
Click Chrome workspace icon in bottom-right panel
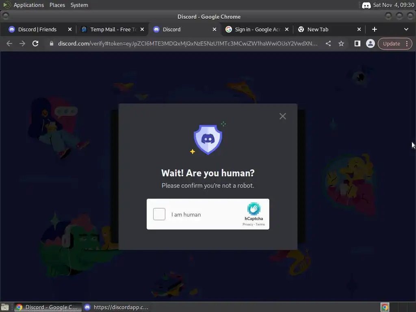click(x=385, y=307)
